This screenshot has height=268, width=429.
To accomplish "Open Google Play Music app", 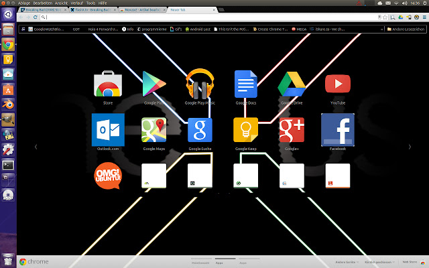I will [x=200, y=84].
